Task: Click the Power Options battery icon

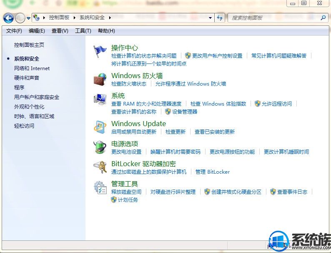Action: tap(100, 147)
